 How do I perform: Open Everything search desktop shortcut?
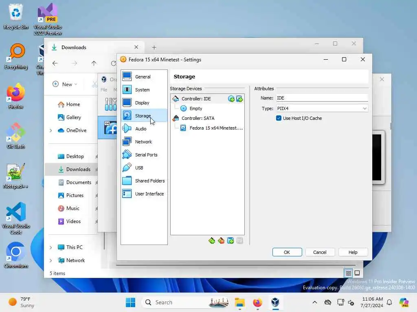[16, 56]
